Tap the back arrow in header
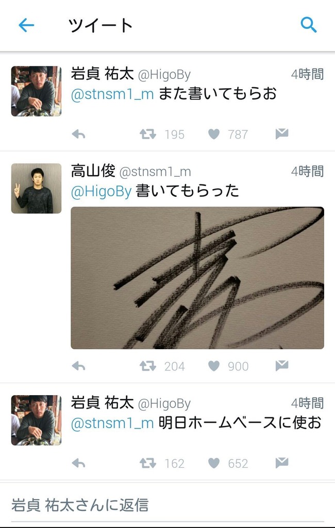This screenshot has height=528, width=335. click(26, 25)
